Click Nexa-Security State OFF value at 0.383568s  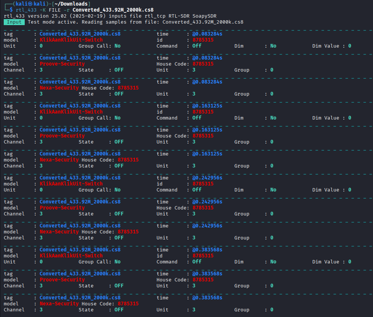(119, 310)
